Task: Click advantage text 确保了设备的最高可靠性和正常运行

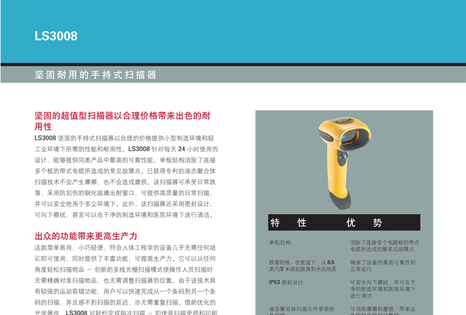Action: [x=383, y=266]
